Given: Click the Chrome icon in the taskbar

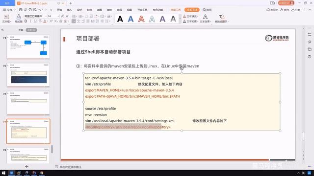Looking at the screenshot, I should click(42, 173).
